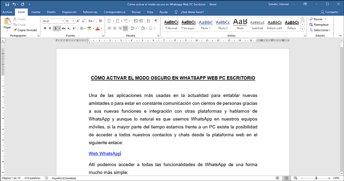
Task: Align text to the right
Action: (120, 28)
